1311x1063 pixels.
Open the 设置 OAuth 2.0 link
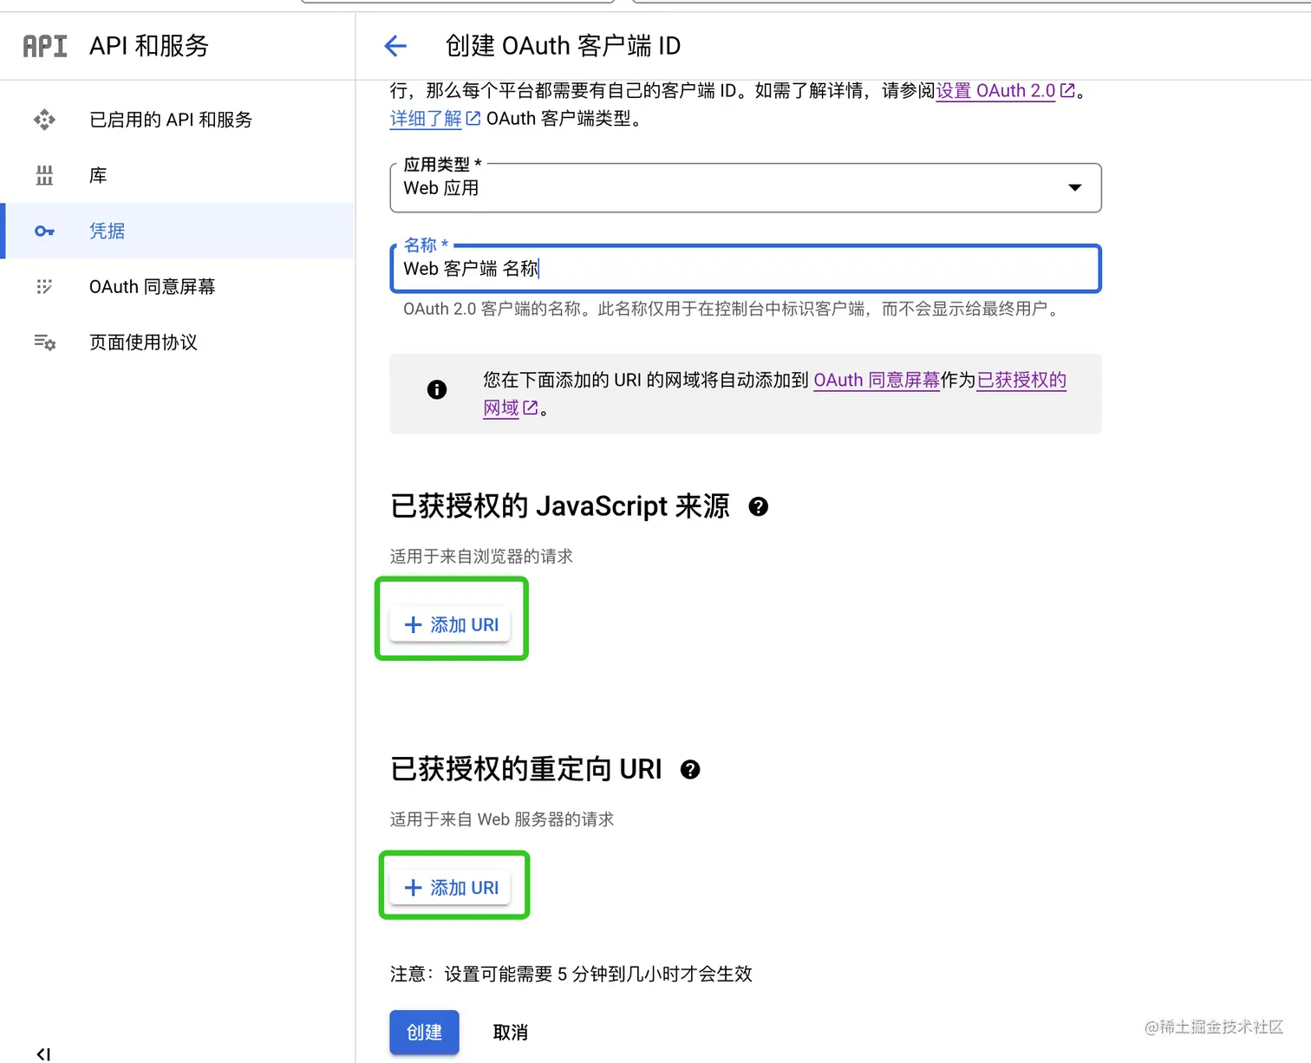pos(995,90)
